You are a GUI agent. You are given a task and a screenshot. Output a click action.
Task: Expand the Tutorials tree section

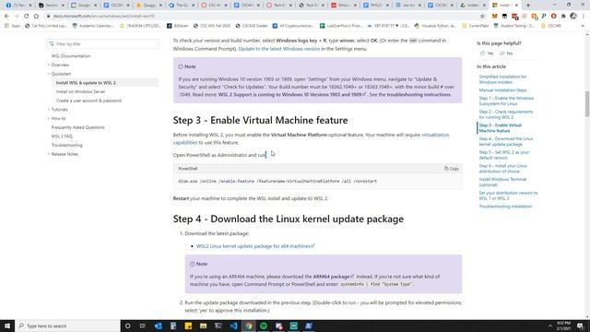(x=59, y=110)
